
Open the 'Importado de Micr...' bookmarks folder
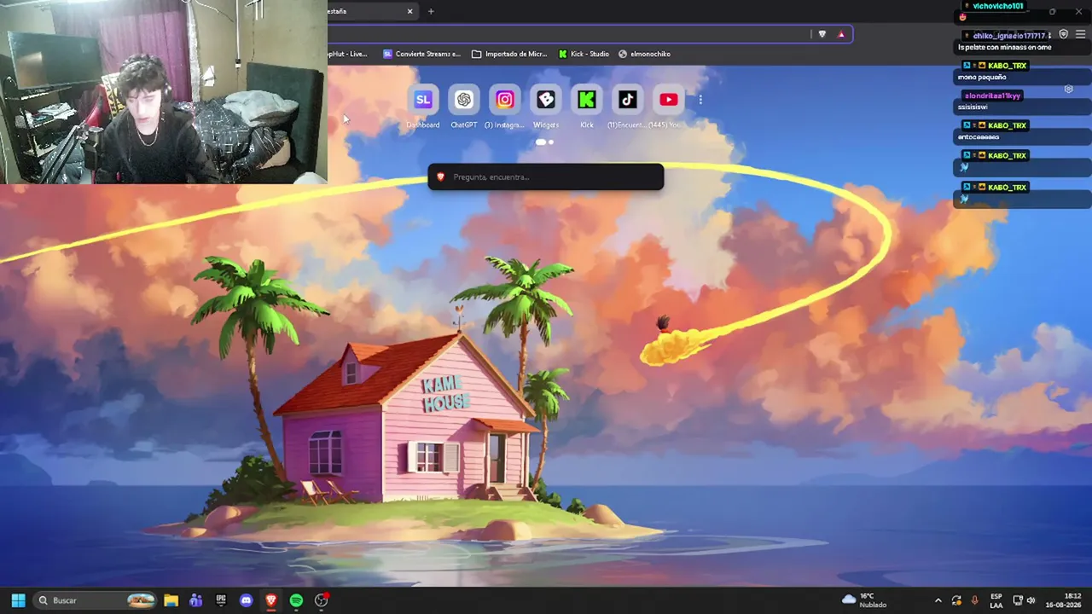tap(509, 54)
